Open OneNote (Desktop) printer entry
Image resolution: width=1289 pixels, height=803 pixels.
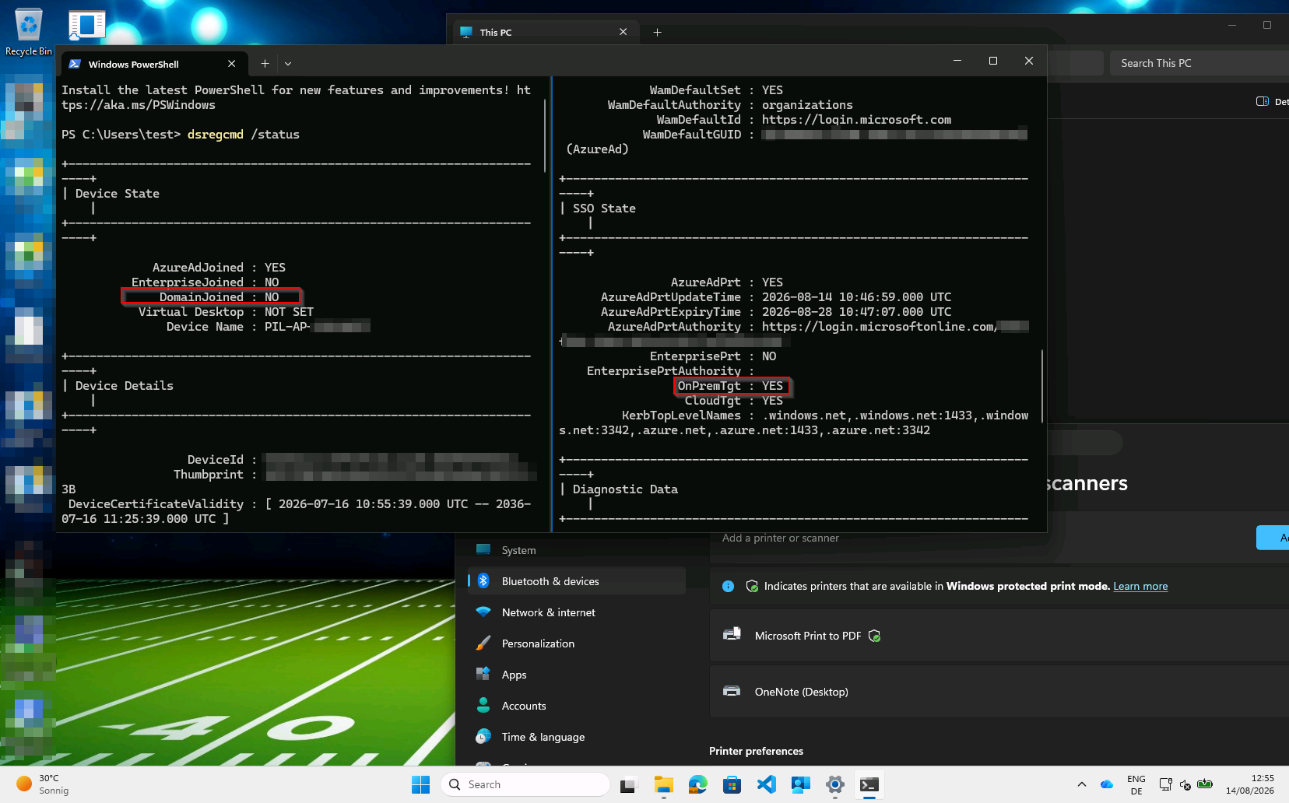[x=999, y=692]
